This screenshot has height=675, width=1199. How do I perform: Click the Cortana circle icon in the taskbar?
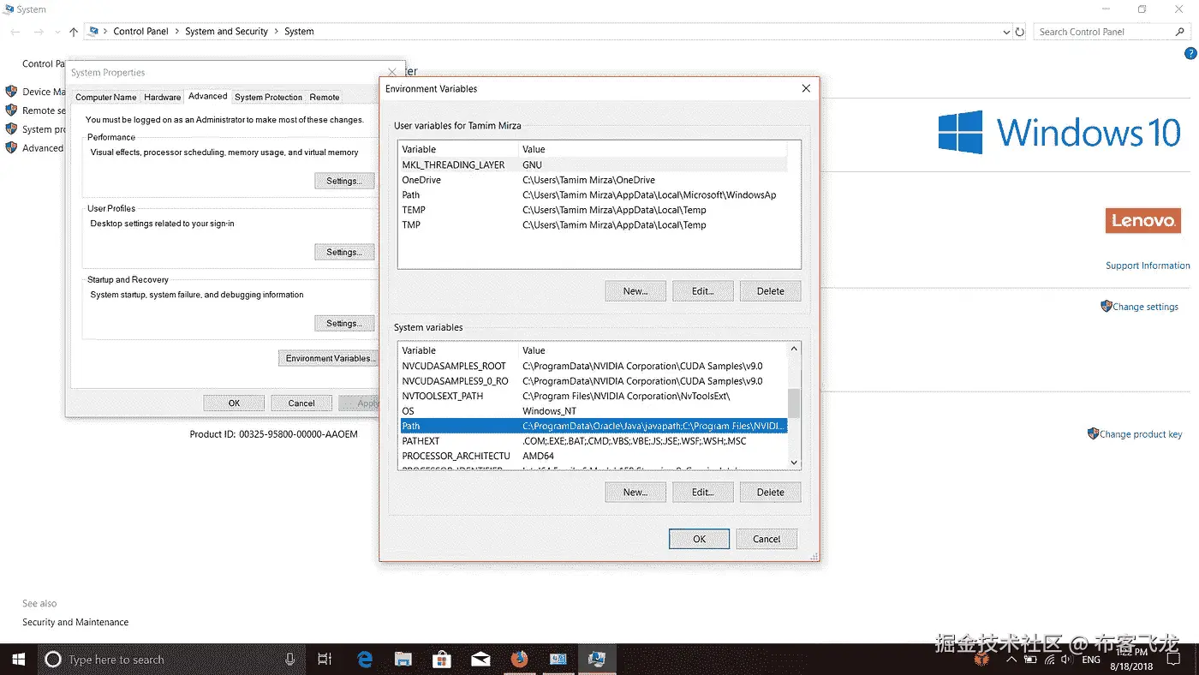(x=53, y=660)
